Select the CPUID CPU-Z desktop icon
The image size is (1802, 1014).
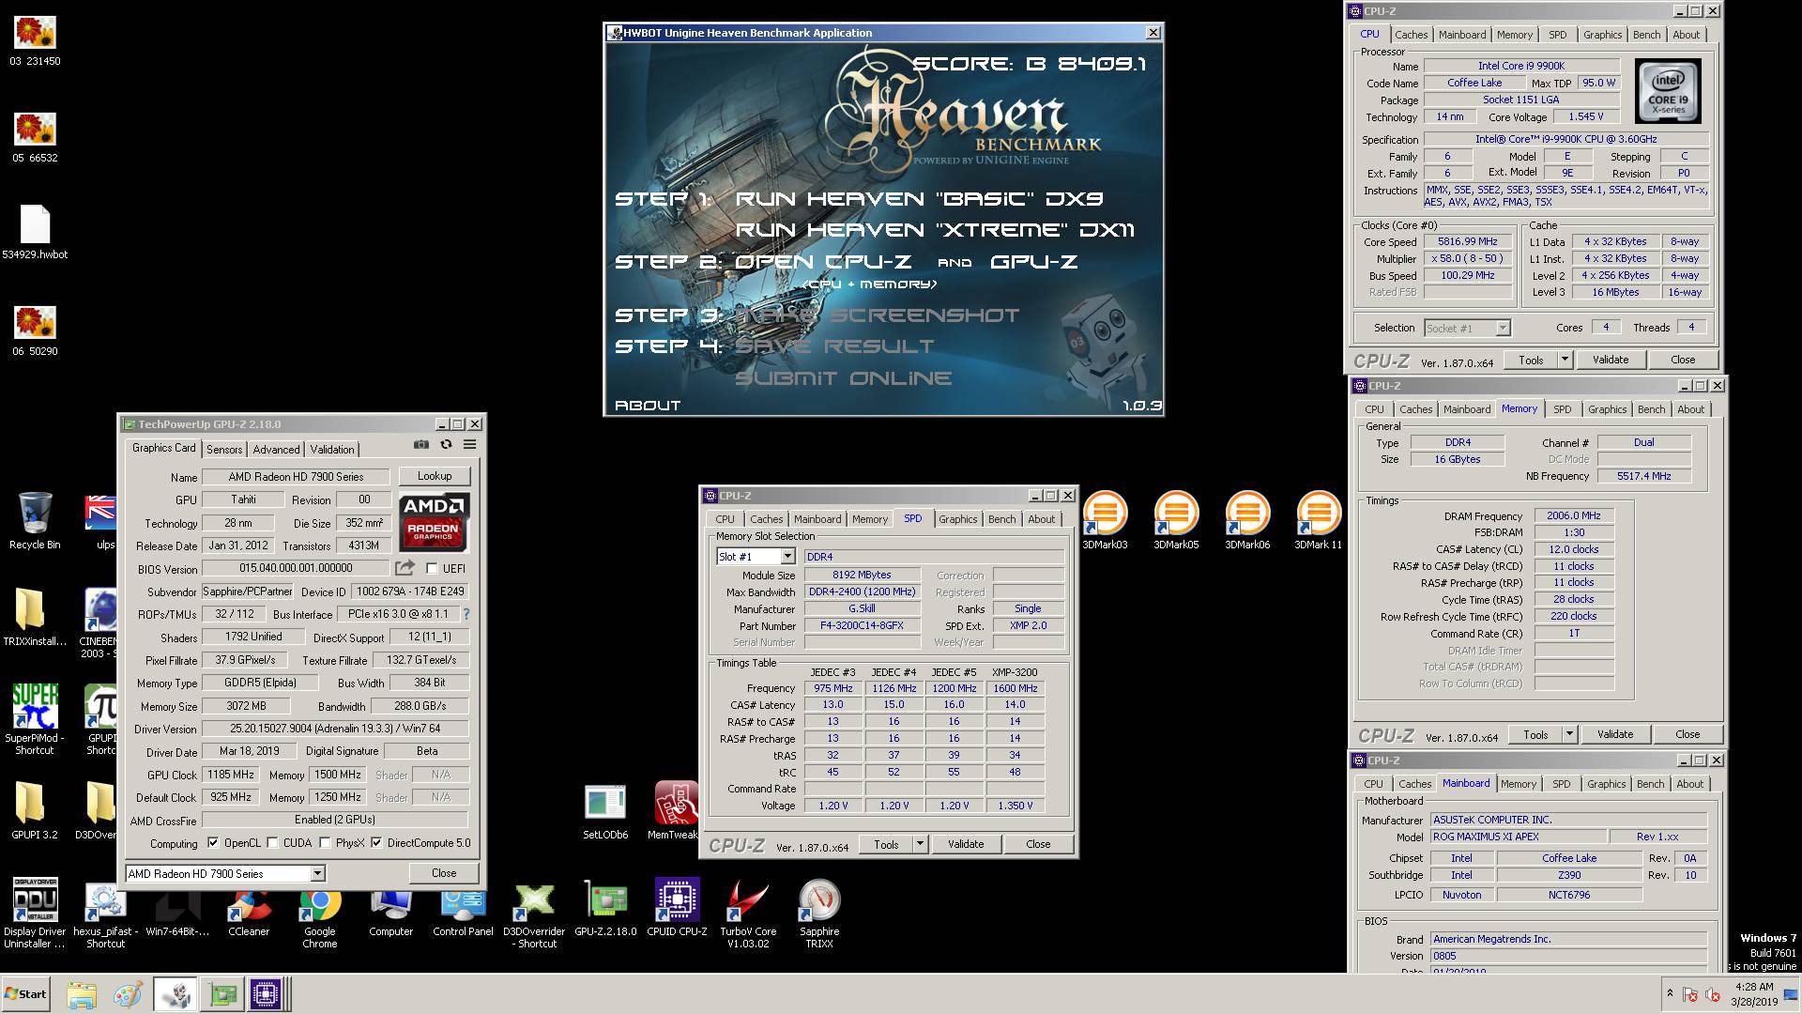point(677,908)
